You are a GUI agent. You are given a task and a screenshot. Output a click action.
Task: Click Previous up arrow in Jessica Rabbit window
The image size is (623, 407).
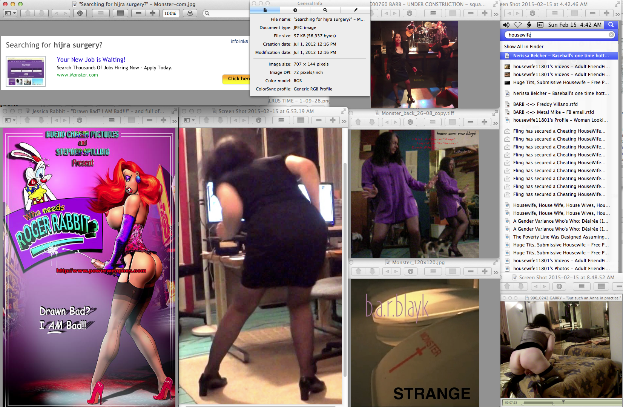point(28,120)
